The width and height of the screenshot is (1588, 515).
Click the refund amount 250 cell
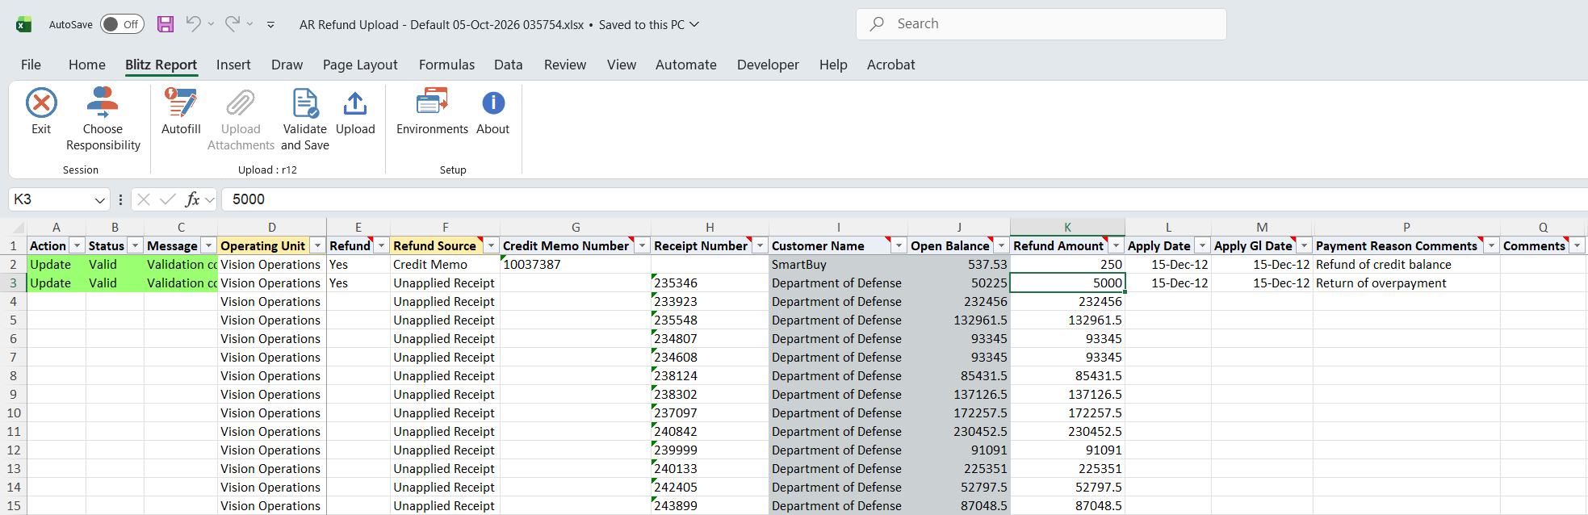(1067, 264)
